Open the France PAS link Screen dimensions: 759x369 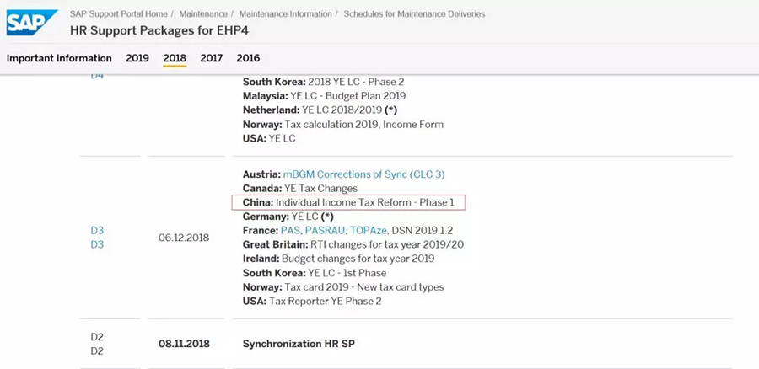click(290, 231)
